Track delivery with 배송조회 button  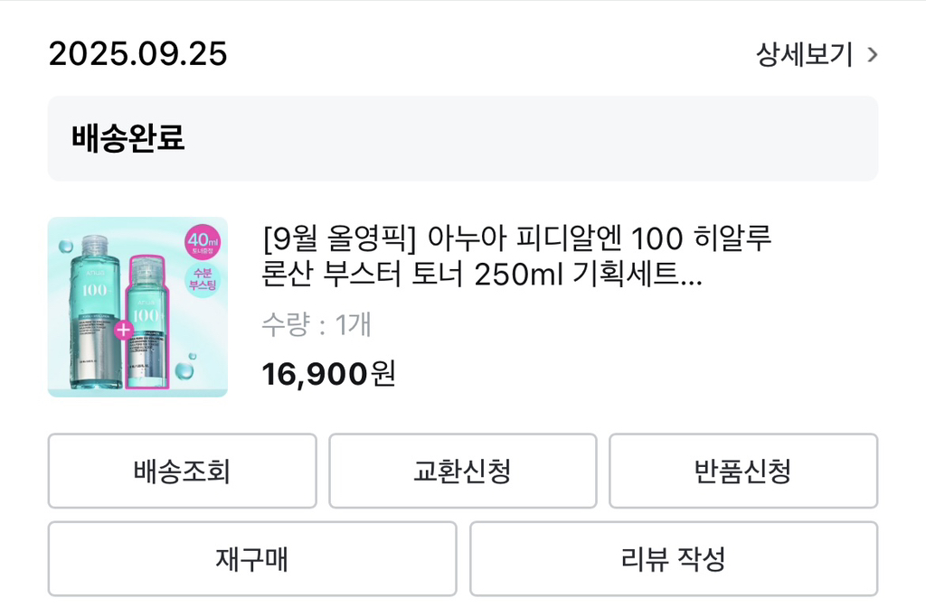182,471
